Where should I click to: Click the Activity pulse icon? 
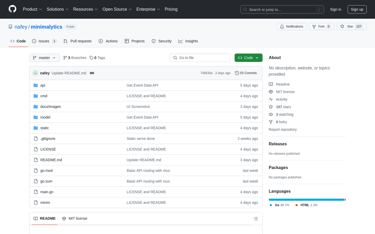click(x=271, y=99)
